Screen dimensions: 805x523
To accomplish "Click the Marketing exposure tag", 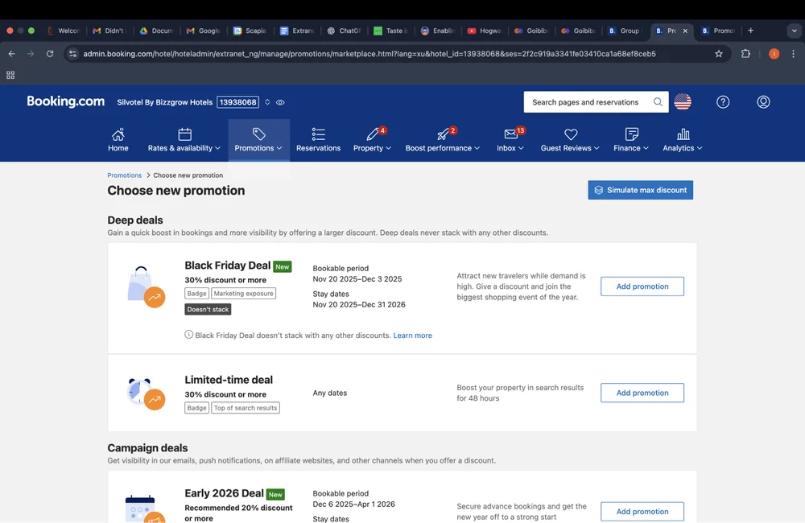I will (x=243, y=293).
